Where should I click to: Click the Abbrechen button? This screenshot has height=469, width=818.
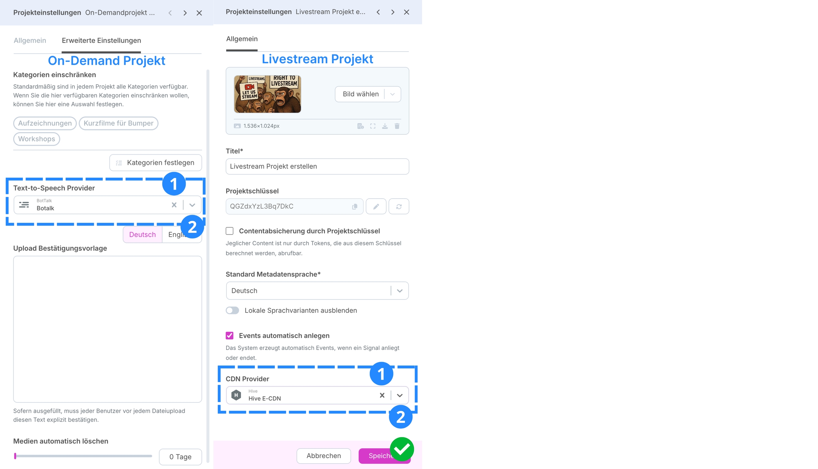point(324,456)
